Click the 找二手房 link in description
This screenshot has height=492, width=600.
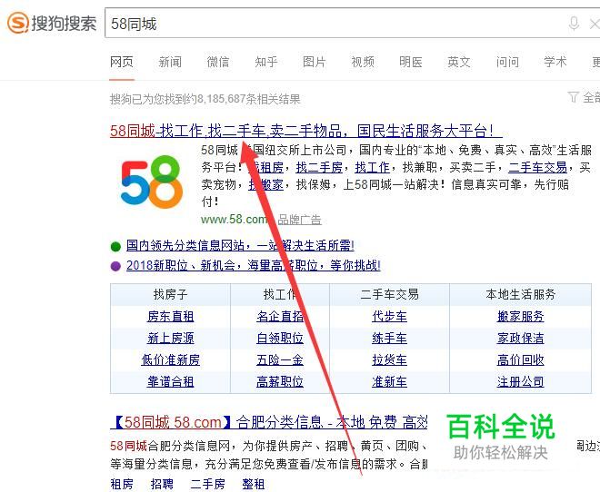point(319,167)
